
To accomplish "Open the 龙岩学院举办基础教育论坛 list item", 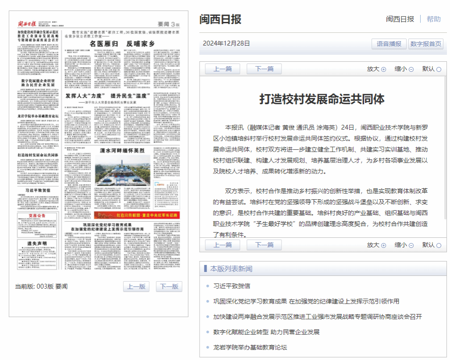I will (250, 347).
